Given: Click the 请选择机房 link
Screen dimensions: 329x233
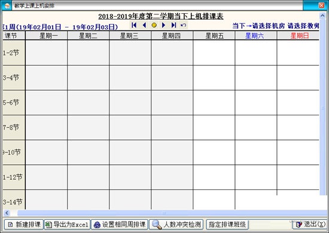Looking at the screenshot, I should click(x=269, y=26).
